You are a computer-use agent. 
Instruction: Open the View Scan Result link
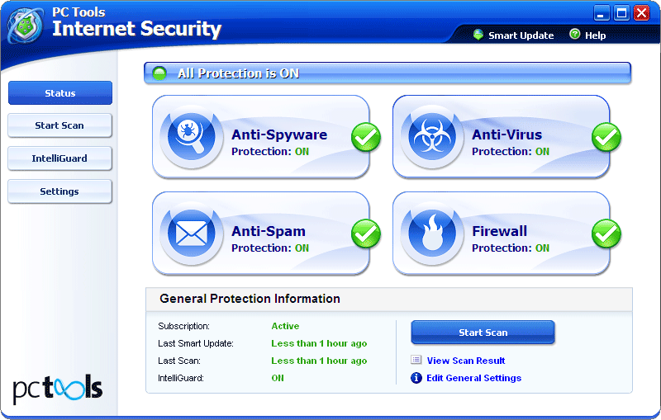click(466, 361)
